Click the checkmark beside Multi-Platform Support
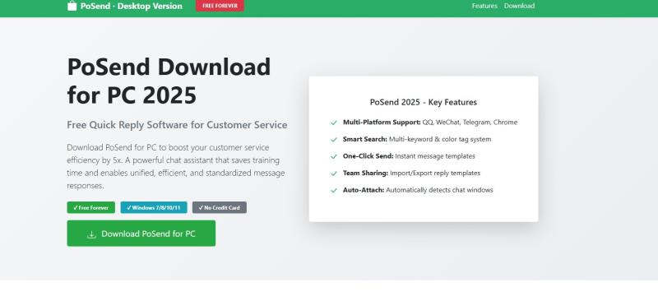 coord(334,123)
